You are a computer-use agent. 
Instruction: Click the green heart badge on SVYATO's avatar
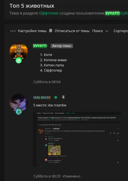pos(19,60)
